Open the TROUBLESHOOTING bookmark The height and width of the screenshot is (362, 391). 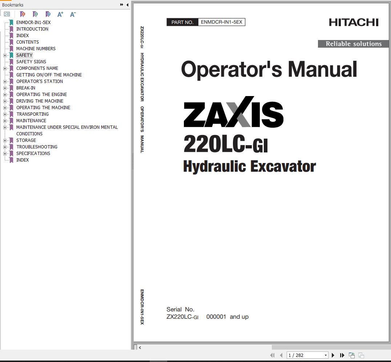point(37,147)
